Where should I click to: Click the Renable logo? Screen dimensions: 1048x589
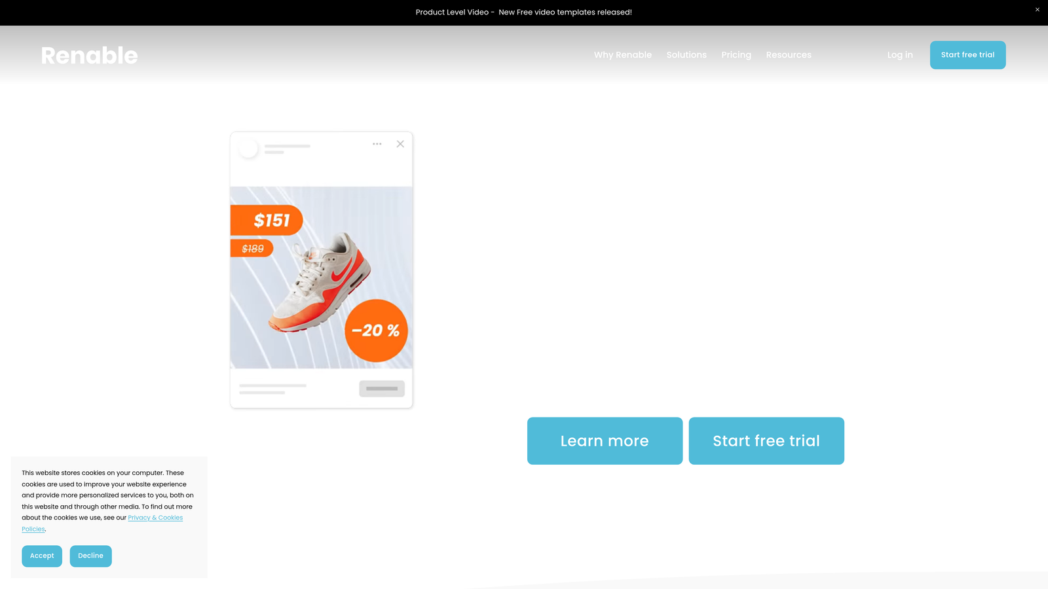(89, 55)
